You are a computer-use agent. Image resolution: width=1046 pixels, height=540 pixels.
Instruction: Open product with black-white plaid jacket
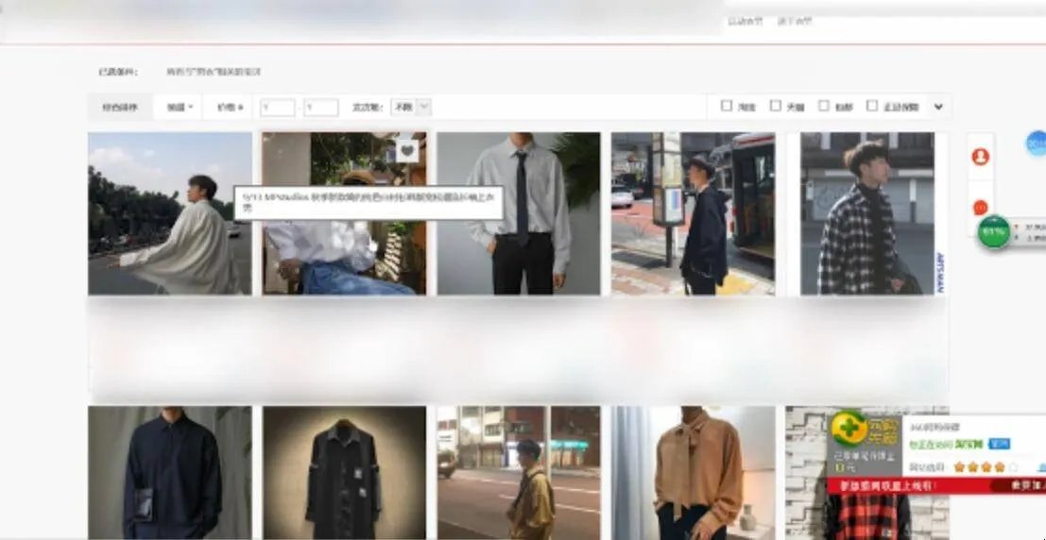click(x=867, y=213)
